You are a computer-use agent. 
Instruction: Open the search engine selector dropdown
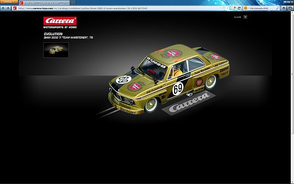(246, 8)
